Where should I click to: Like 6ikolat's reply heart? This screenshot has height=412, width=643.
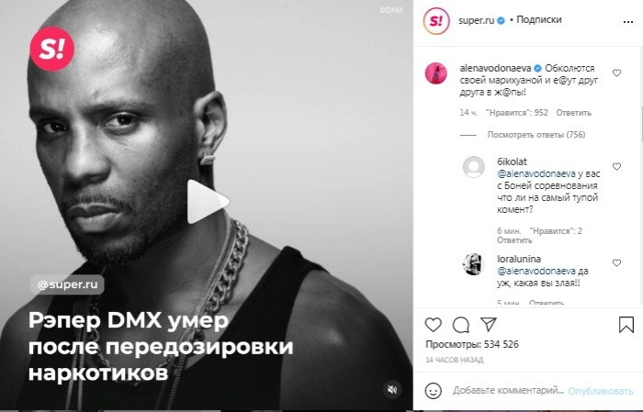(616, 166)
